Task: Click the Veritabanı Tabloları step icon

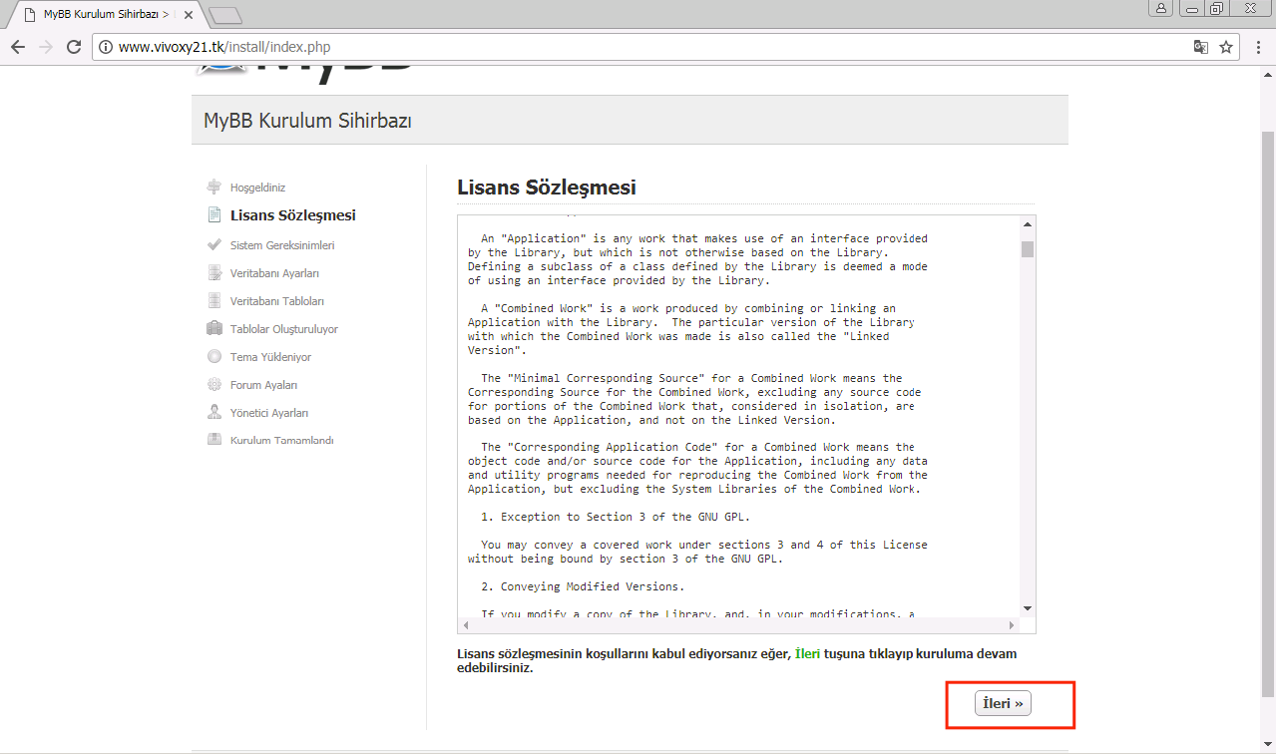Action: click(213, 300)
